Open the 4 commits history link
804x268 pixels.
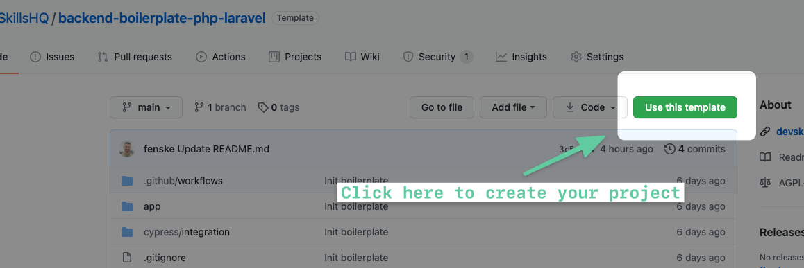tap(695, 149)
